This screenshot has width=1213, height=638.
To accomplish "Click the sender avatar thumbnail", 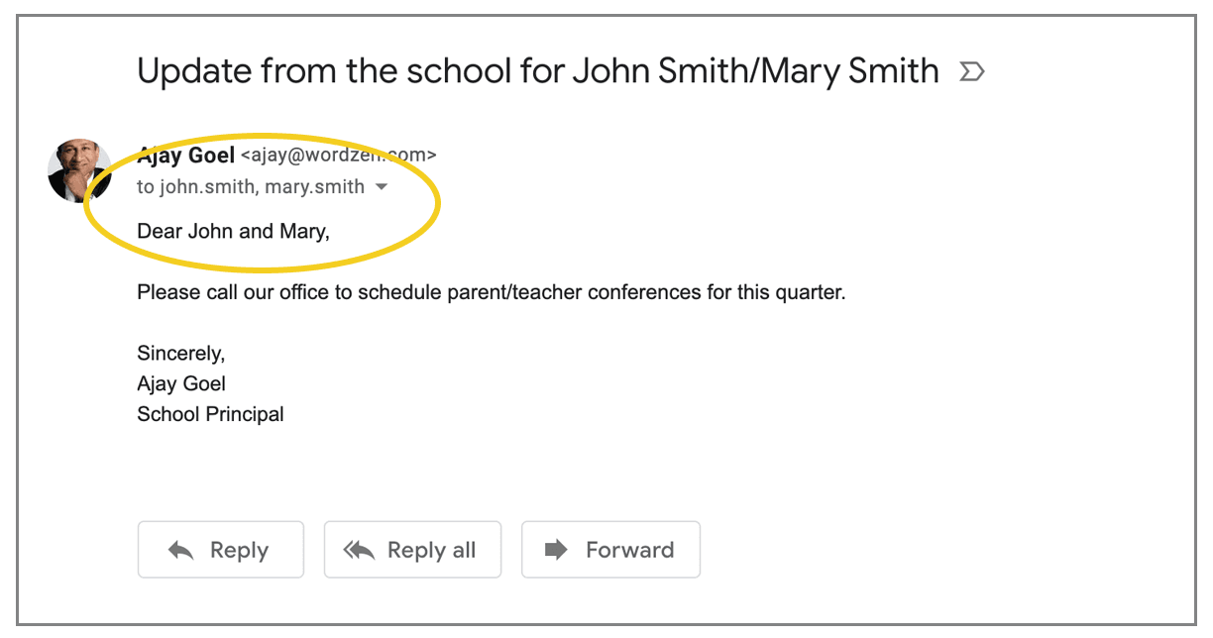I will 79,170.
